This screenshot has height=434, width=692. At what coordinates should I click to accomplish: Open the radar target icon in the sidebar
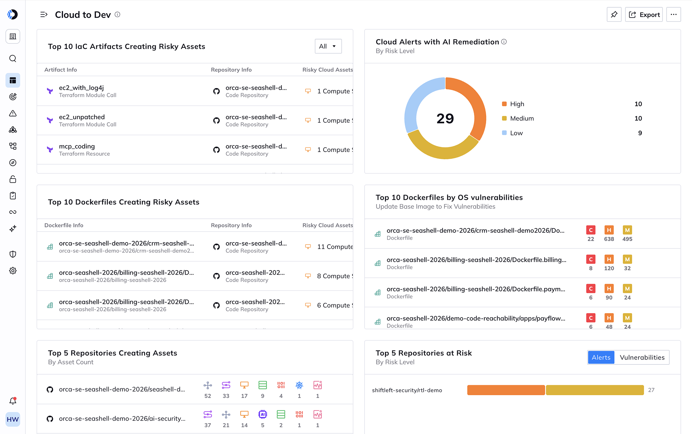pos(13,97)
